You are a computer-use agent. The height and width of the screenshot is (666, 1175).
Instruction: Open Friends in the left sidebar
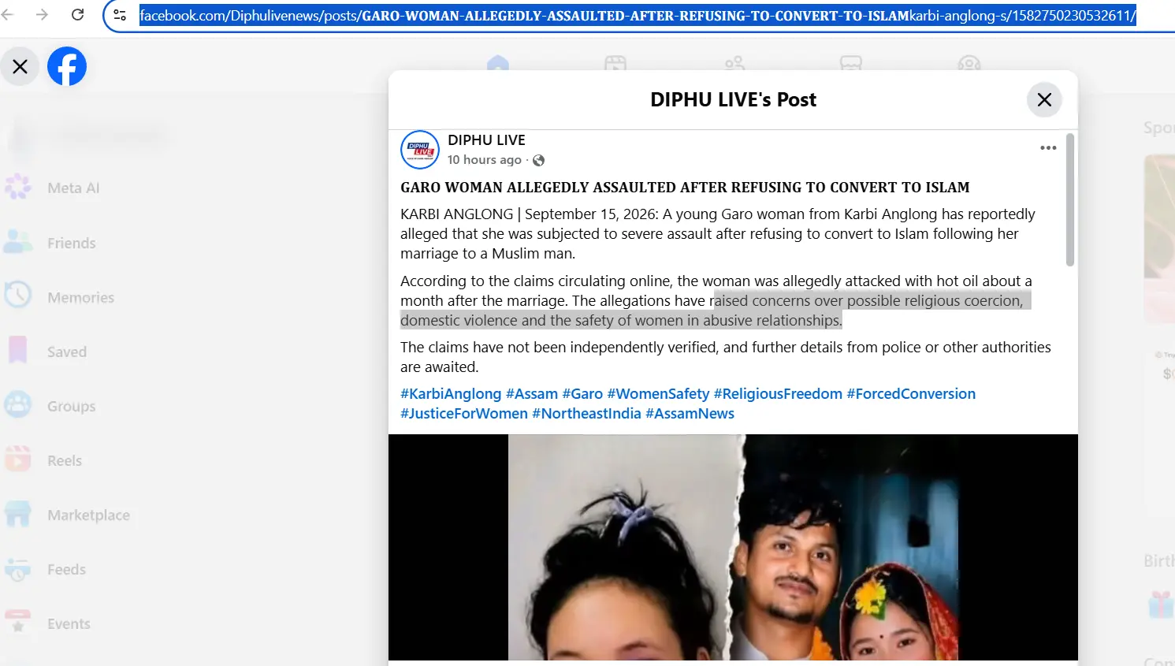click(x=71, y=243)
